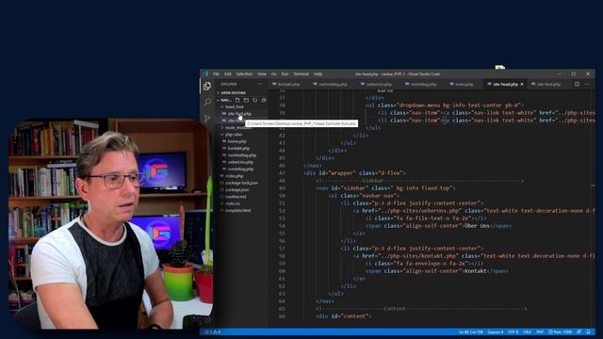Click the VS Code logo in title bar
603x339 pixels.
pos(205,73)
